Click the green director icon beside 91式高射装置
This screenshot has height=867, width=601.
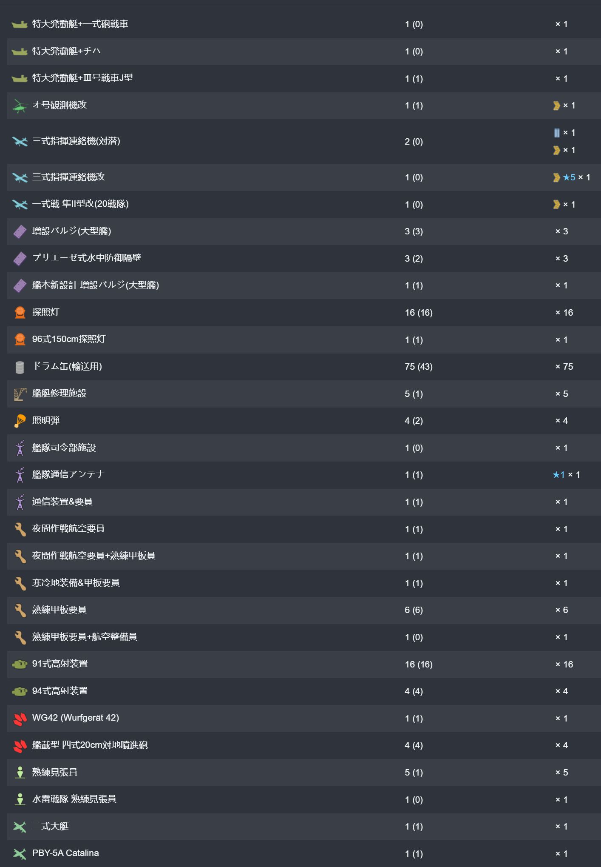tap(20, 665)
